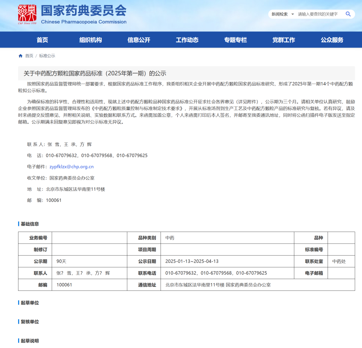This screenshot has width=362, height=348.
Task: Click the 党群工作 navigation item
Action: tap(284, 39)
